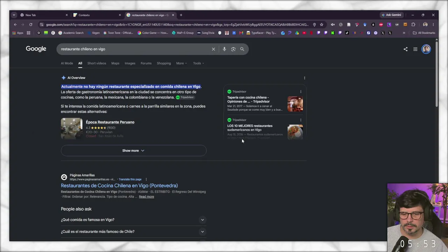Select the Images results tab
Screen dimensions: 448x252
[130, 63]
